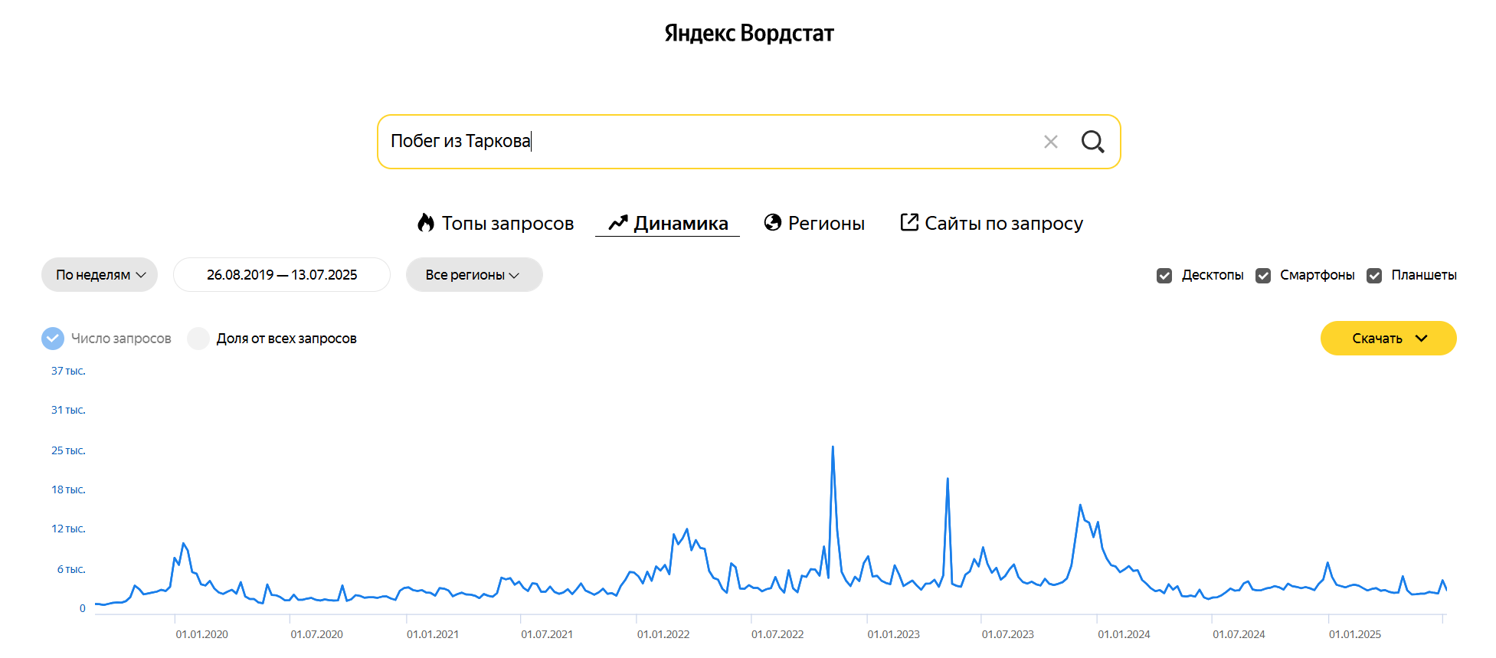Click the flame icon for top queries
1496x658 pixels.
tap(426, 223)
